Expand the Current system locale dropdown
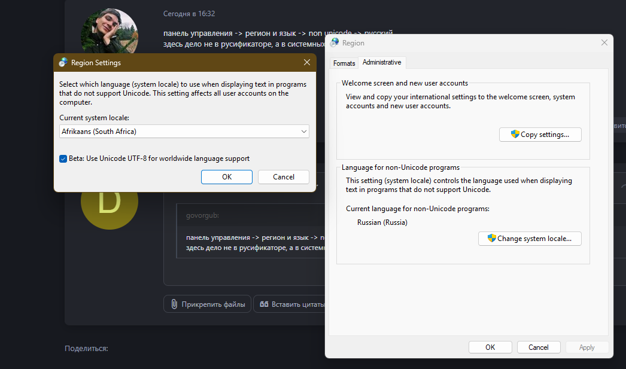 (184, 132)
